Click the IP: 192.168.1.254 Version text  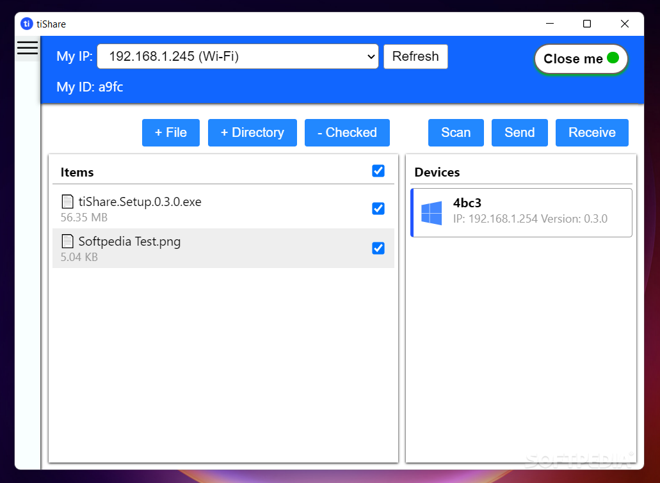530,219
